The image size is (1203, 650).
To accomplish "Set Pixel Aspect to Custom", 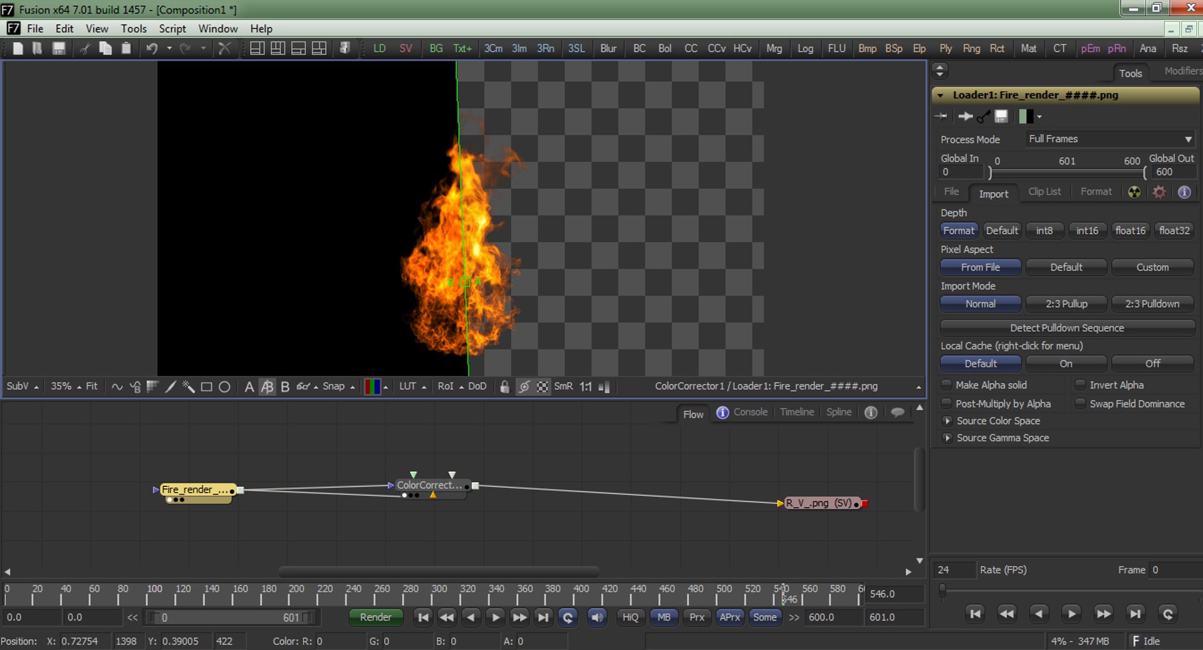I will 1152,267.
